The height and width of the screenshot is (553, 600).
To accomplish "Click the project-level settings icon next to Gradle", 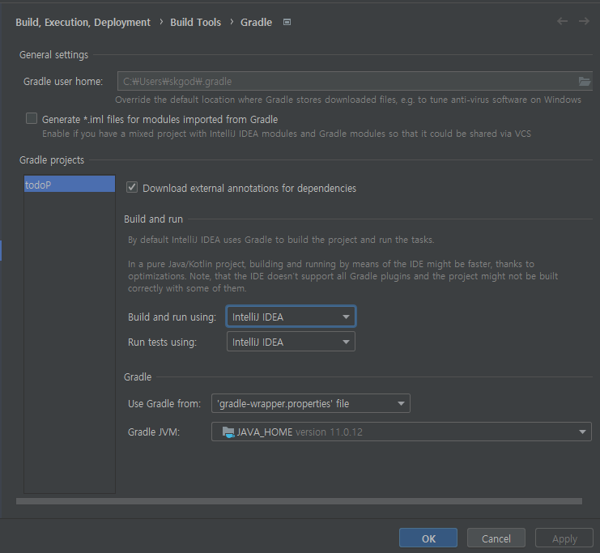I will pyautogui.click(x=287, y=22).
